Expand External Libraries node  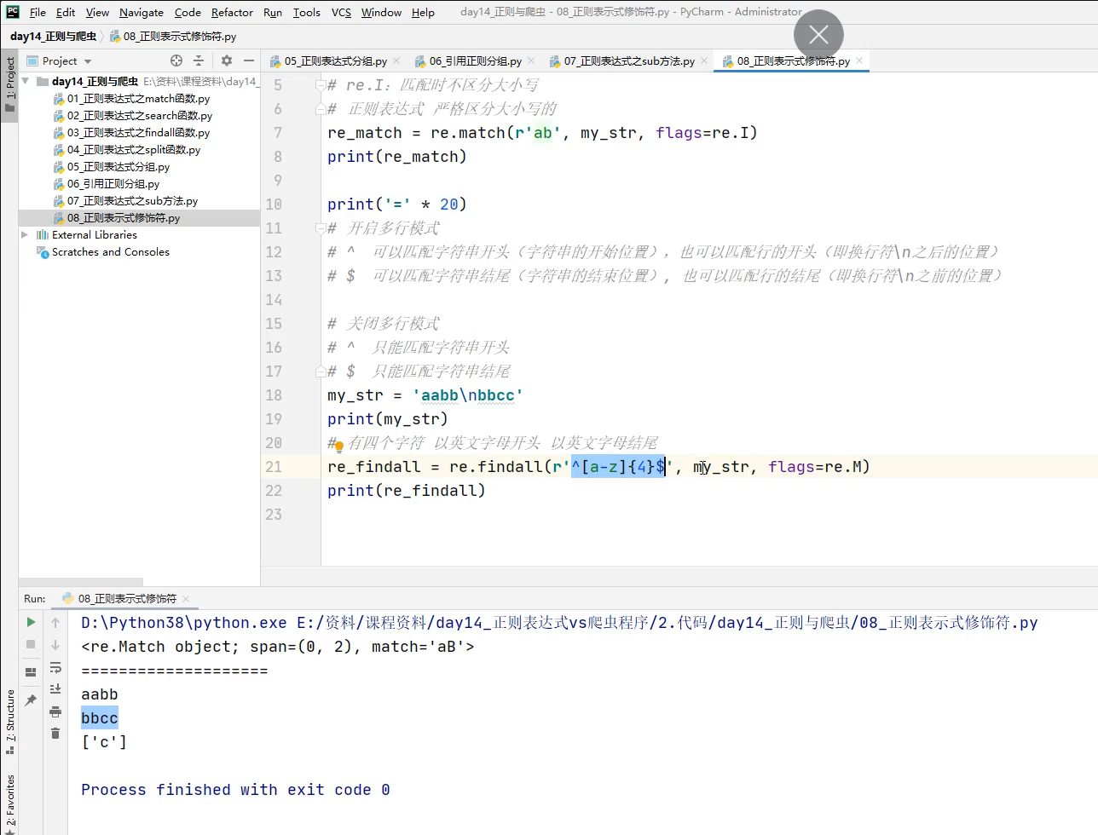click(x=25, y=234)
